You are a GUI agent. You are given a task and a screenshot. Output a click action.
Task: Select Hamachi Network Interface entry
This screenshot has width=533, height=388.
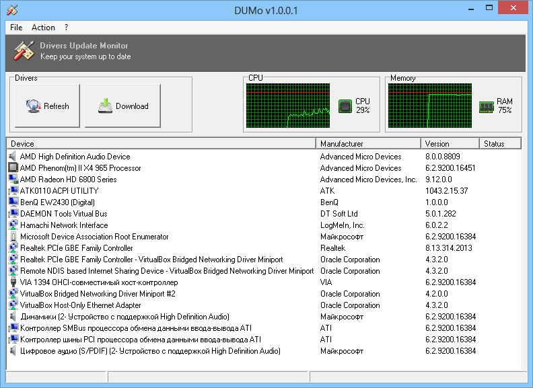[x=64, y=225]
